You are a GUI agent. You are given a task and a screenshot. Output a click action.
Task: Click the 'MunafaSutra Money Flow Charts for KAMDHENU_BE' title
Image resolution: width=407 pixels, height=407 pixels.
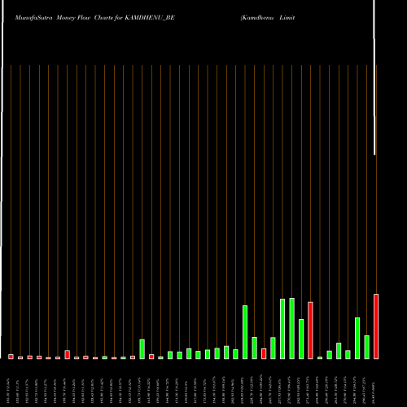coord(95,18)
